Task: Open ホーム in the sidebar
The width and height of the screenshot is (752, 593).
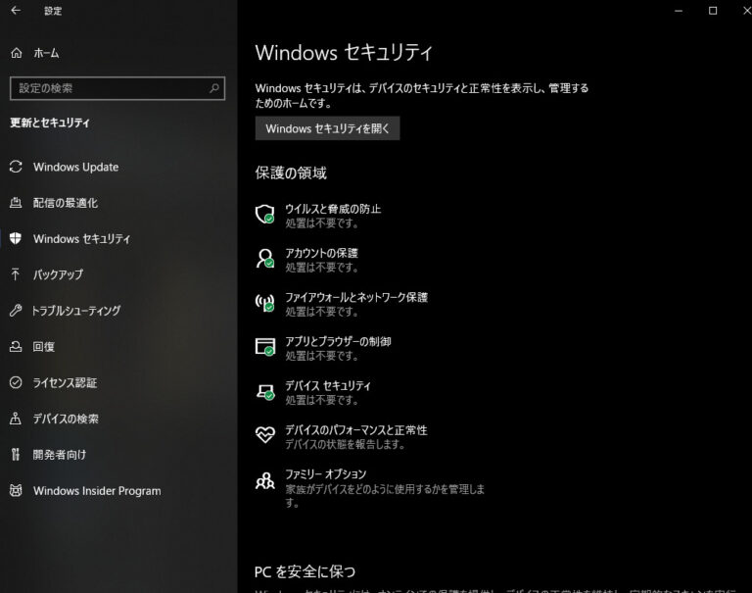Action: 47,53
